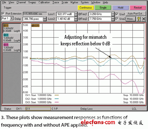Image resolution: width=148 pixels, height=129 pixels.
Task: Click the Freq1 spinner arrows
Action: [113, 14]
